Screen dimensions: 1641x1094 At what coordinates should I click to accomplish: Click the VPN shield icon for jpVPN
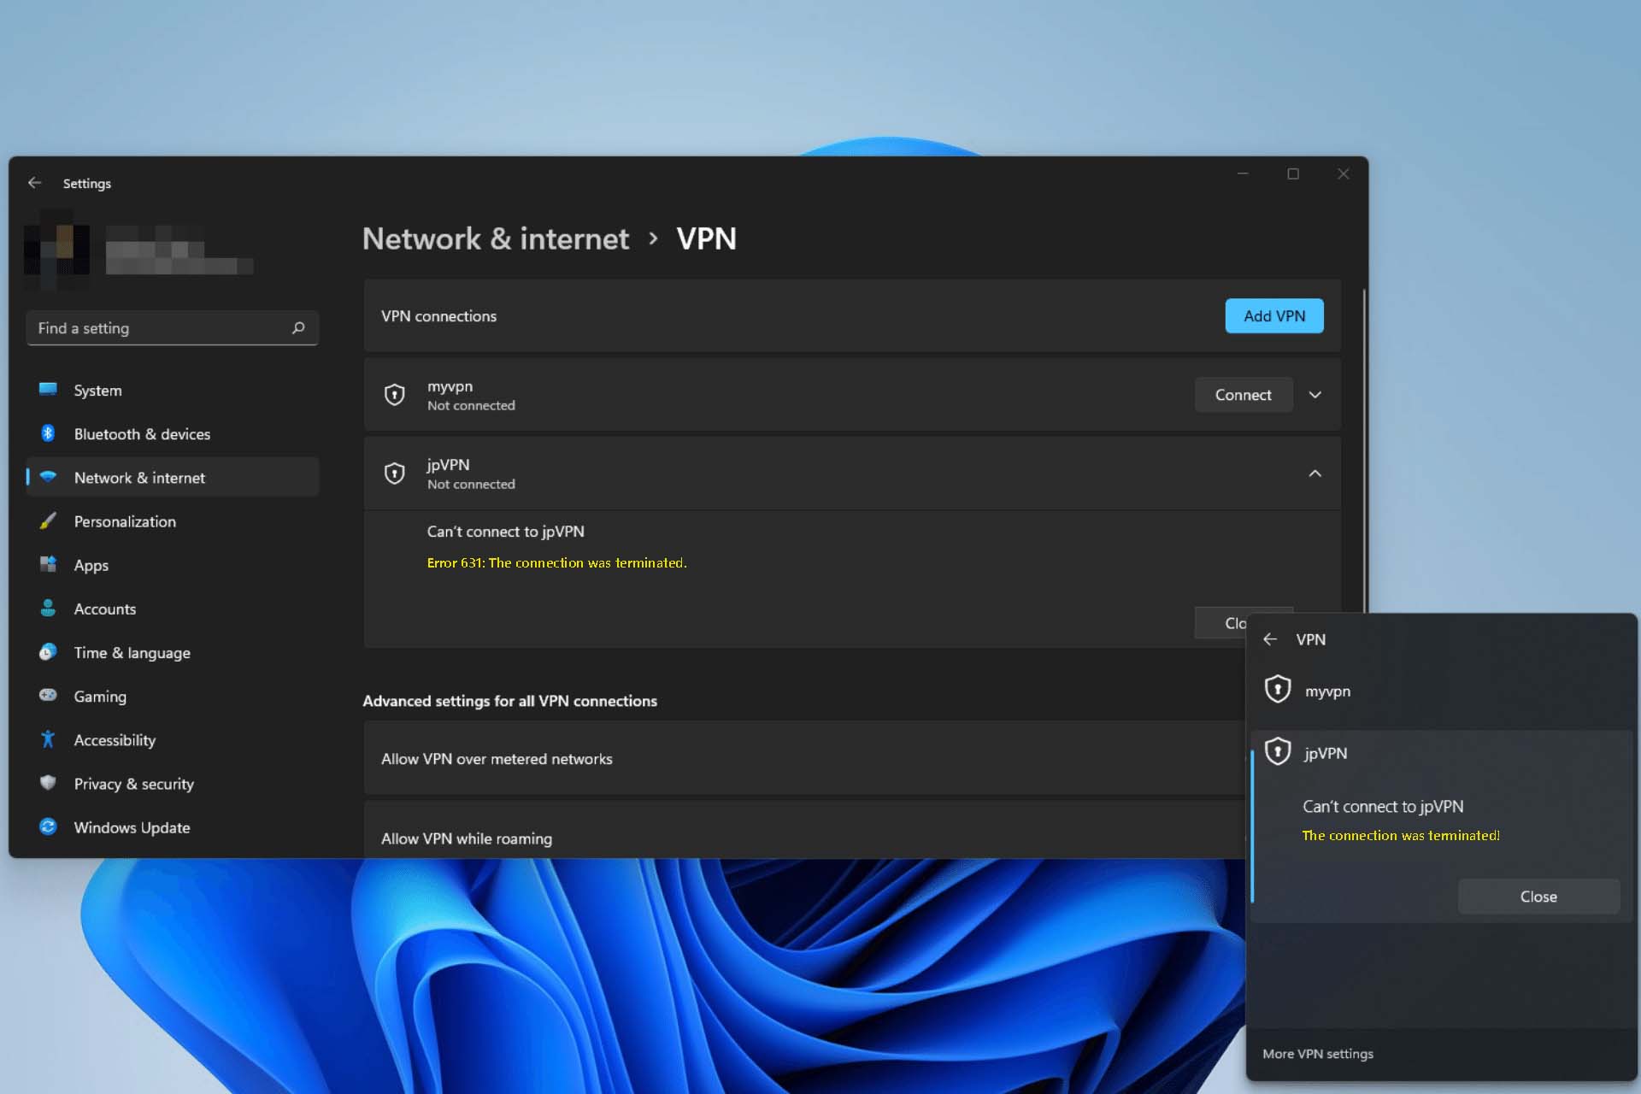pos(393,473)
